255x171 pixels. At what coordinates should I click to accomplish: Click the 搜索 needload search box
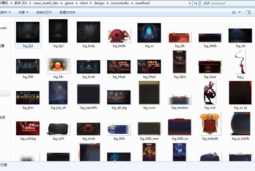tap(227, 3)
